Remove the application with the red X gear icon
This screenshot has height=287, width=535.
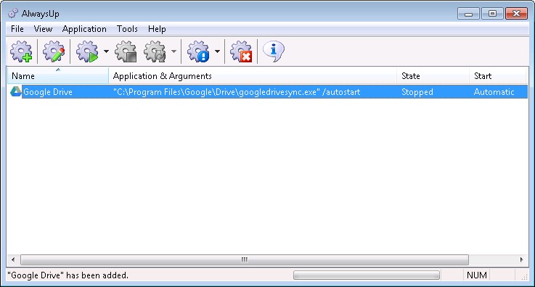click(241, 51)
